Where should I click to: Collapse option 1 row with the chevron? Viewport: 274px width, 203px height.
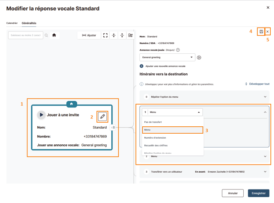[x=265, y=112]
